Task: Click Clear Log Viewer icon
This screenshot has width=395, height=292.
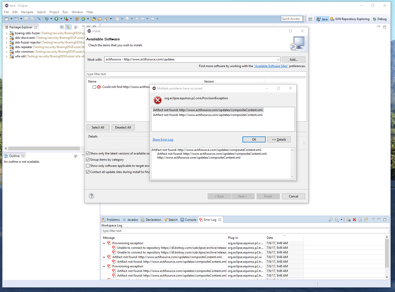Action: point(348,220)
